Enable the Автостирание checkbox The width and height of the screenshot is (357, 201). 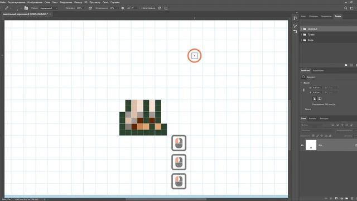[141, 8]
